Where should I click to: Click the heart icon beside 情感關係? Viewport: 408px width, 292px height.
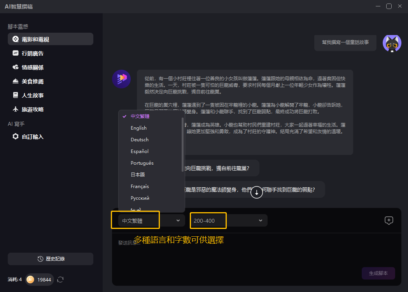click(x=16, y=67)
